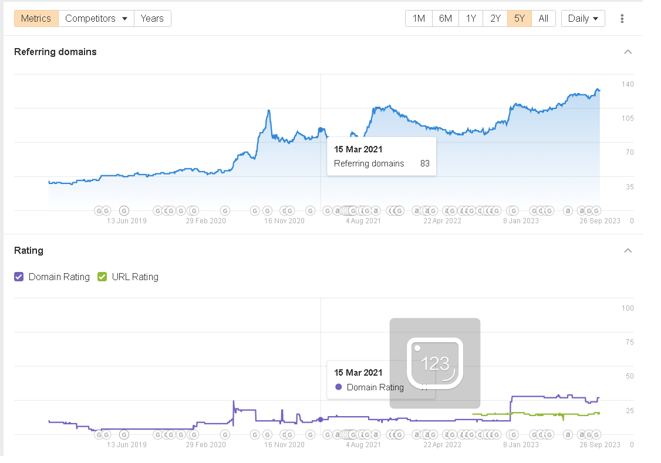Click the purple data point on the Domain Rating line
Screen dimensions: 661x463
(x=321, y=419)
